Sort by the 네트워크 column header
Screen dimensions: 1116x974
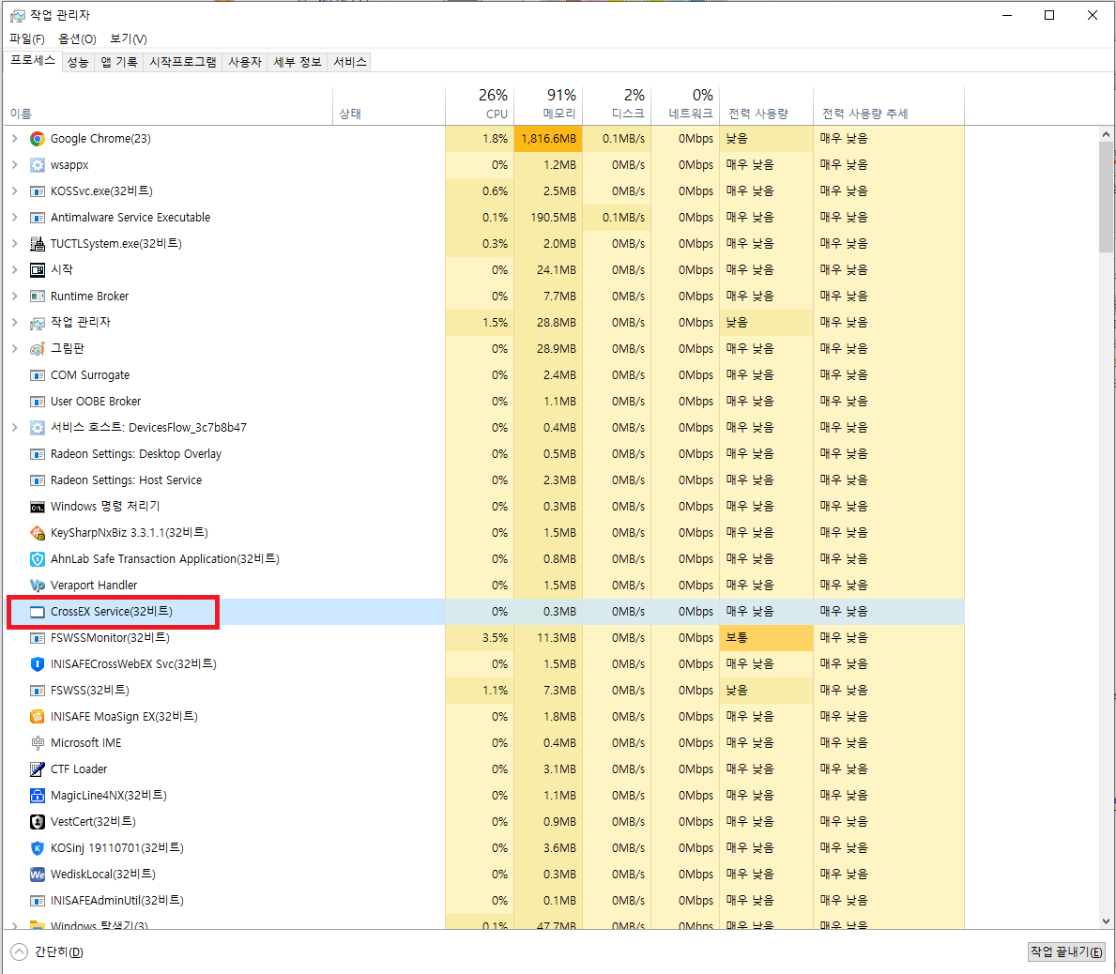pyautogui.click(x=684, y=105)
